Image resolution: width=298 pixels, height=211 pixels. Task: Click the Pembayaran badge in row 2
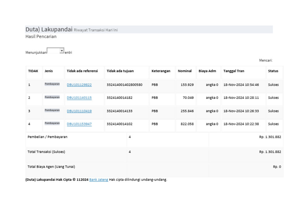click(x=52, y=97)
